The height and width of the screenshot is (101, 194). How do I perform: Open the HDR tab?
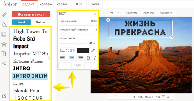point(78,4)
